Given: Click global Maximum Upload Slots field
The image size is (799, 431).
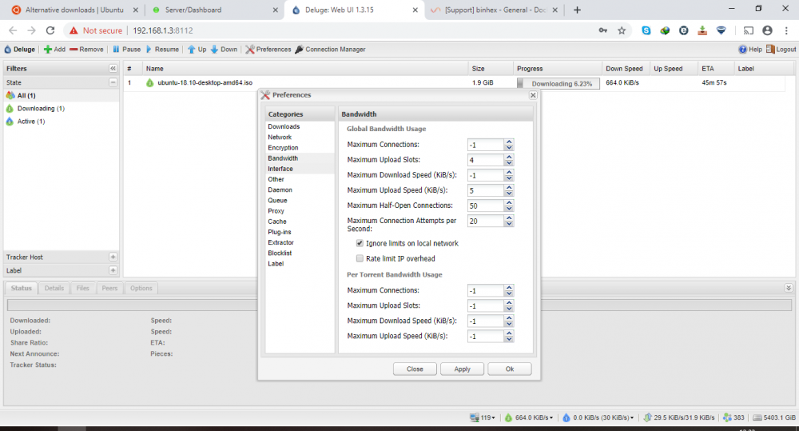Looking at the screenshot, I should point(486,160).
